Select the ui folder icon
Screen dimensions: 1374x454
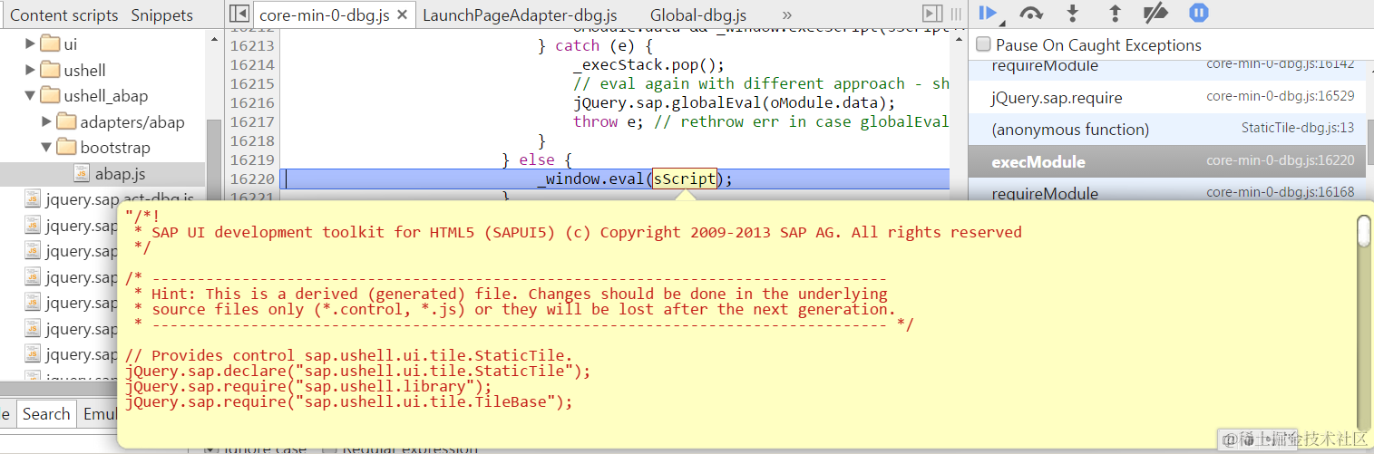(50, 43)
